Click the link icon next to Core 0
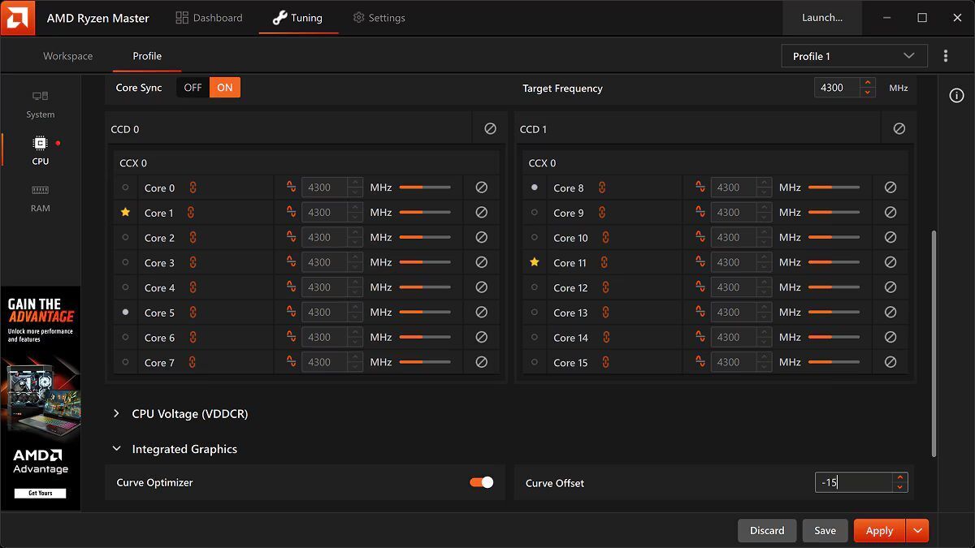This screenshot has width=975, height=548. 193,188
